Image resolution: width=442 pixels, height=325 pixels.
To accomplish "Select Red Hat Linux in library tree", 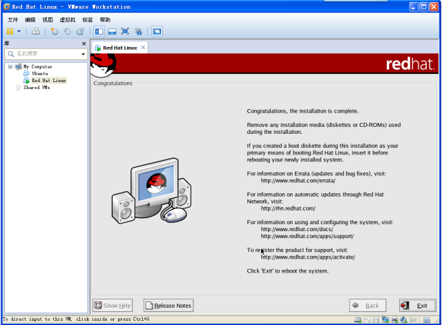I will pyautogui.click(x=49, y=81).
